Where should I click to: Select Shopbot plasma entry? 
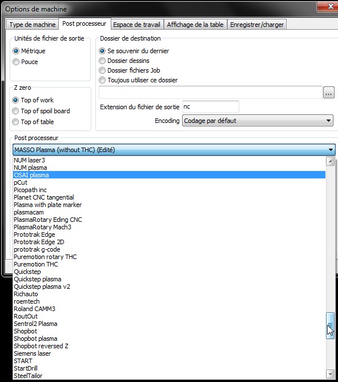169,339
